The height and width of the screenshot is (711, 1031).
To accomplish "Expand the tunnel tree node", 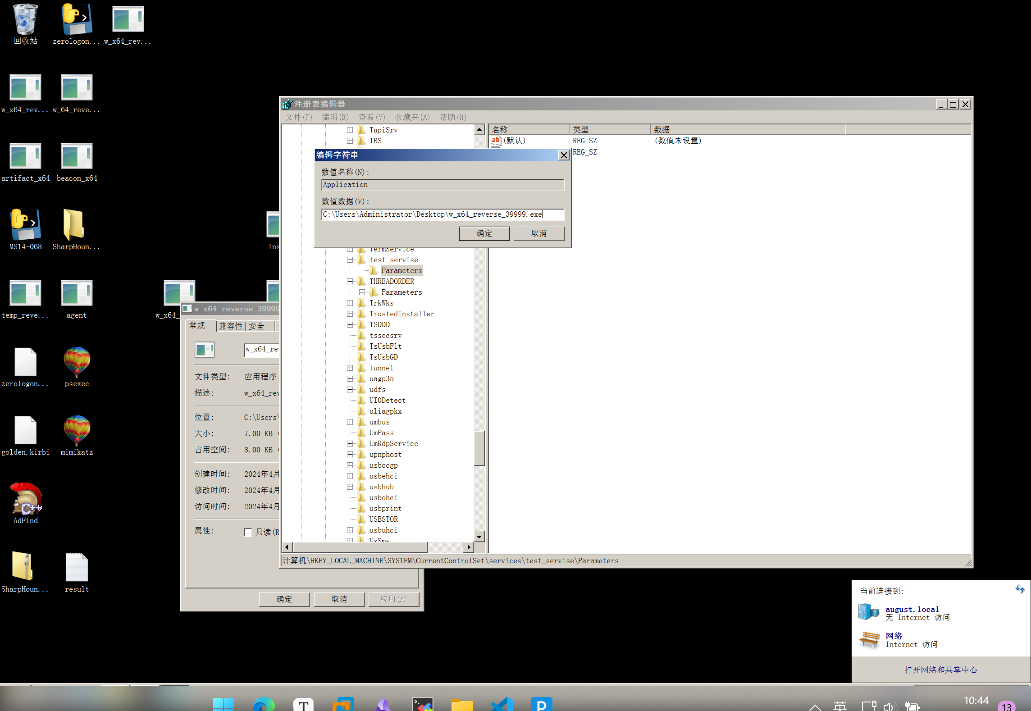I will point(350,368).
